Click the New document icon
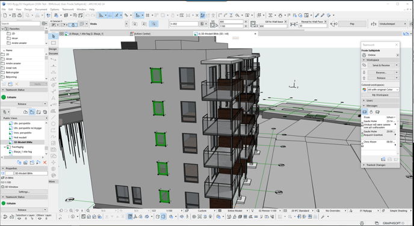 click(x=5, y=15)
